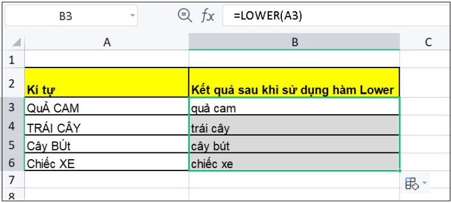Click the Name Box showing B3

point(71,16)
